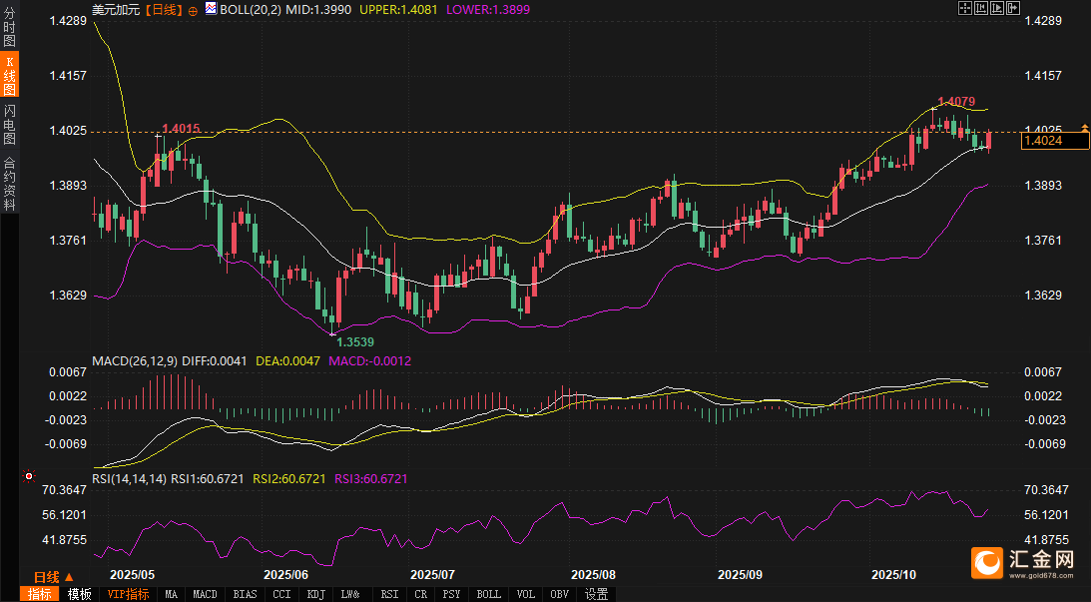
Task: Click the orange circle-plus icon beside 日线
Action: [193, 10]
